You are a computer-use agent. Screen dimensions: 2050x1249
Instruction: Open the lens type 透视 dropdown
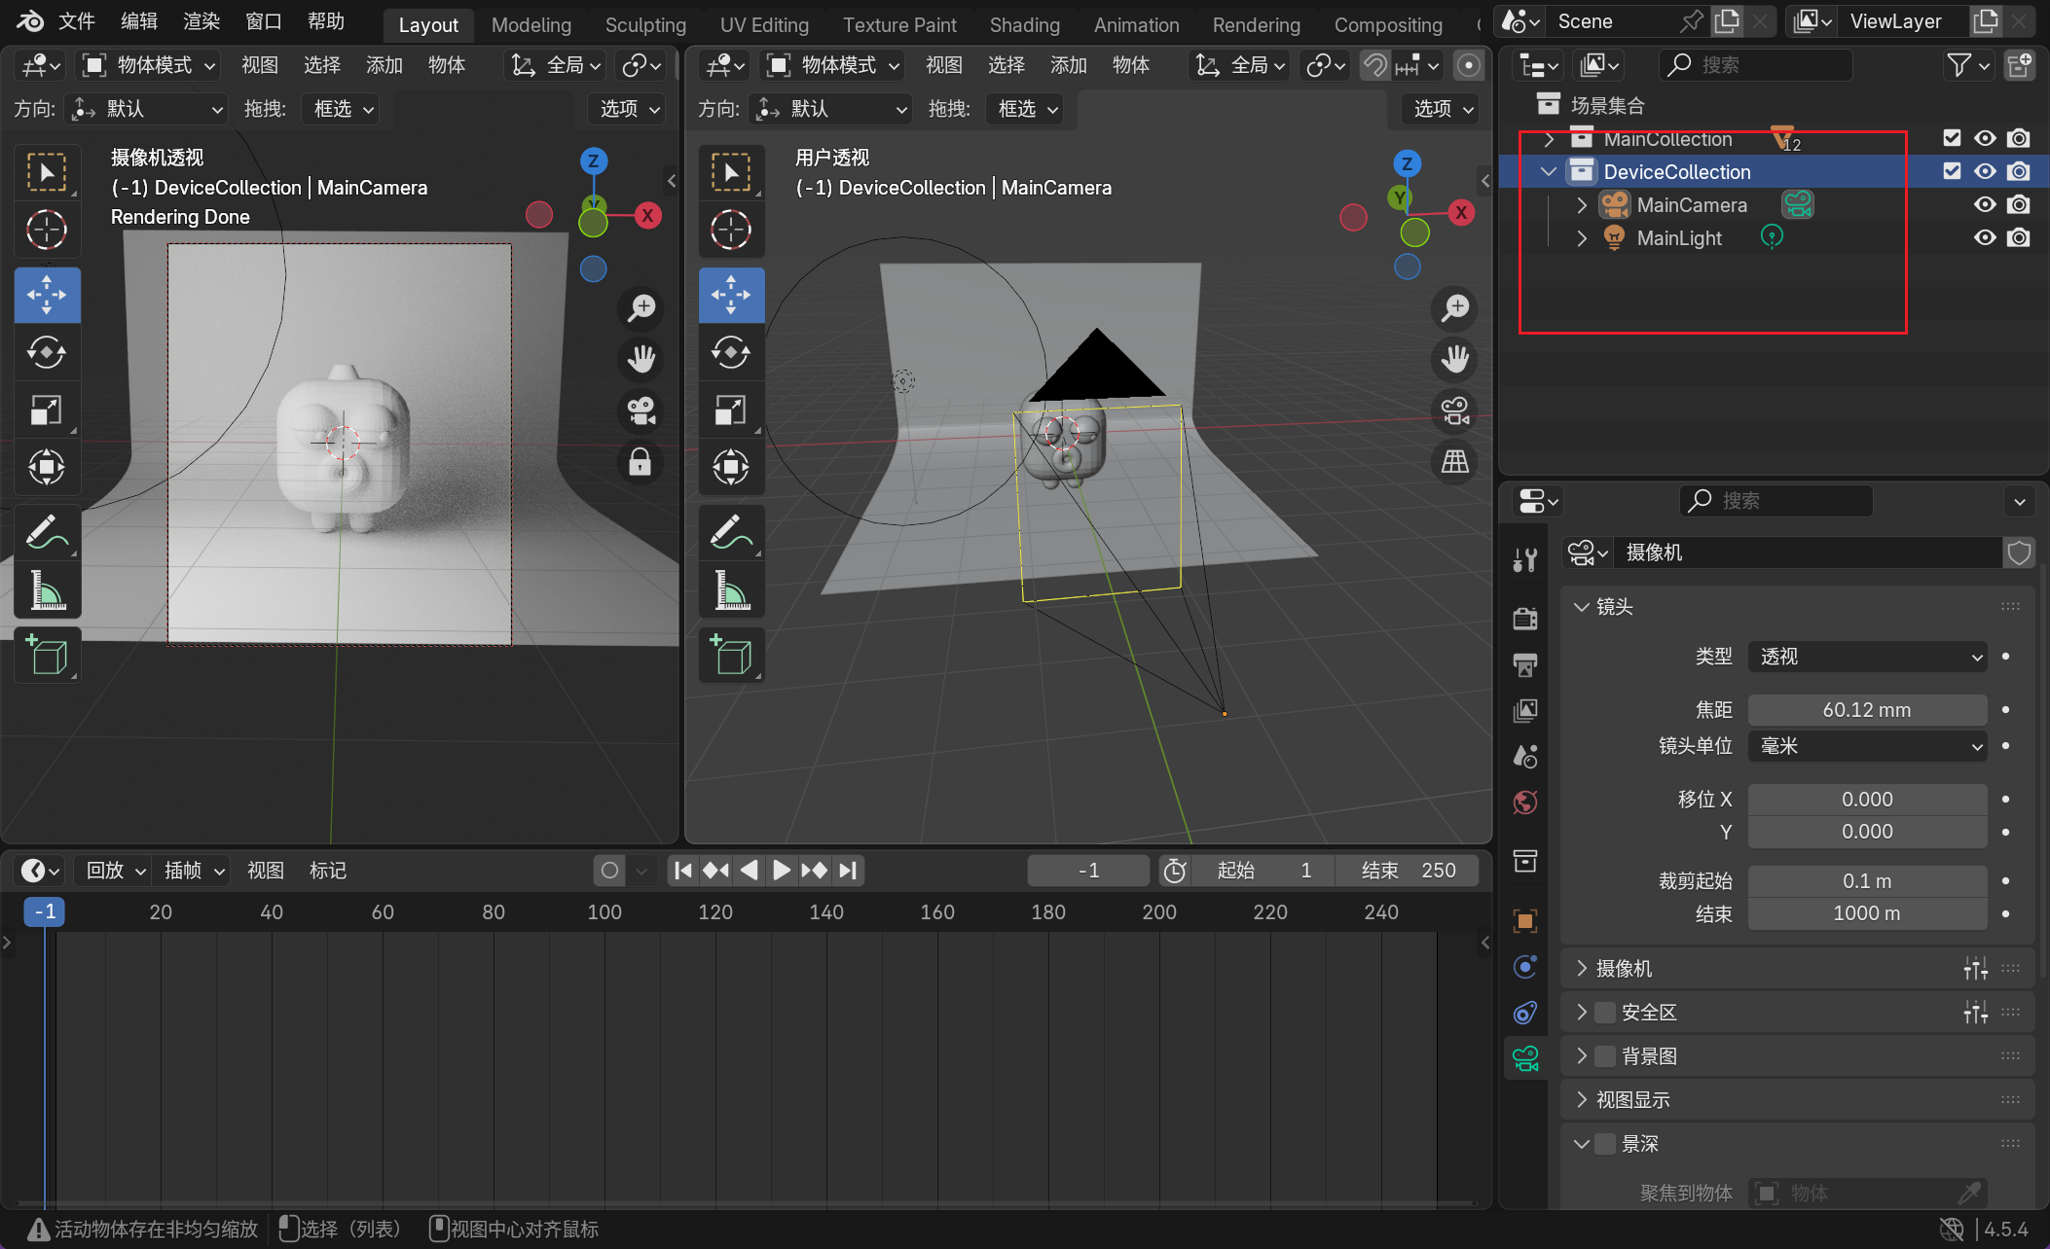(1867, 657)
